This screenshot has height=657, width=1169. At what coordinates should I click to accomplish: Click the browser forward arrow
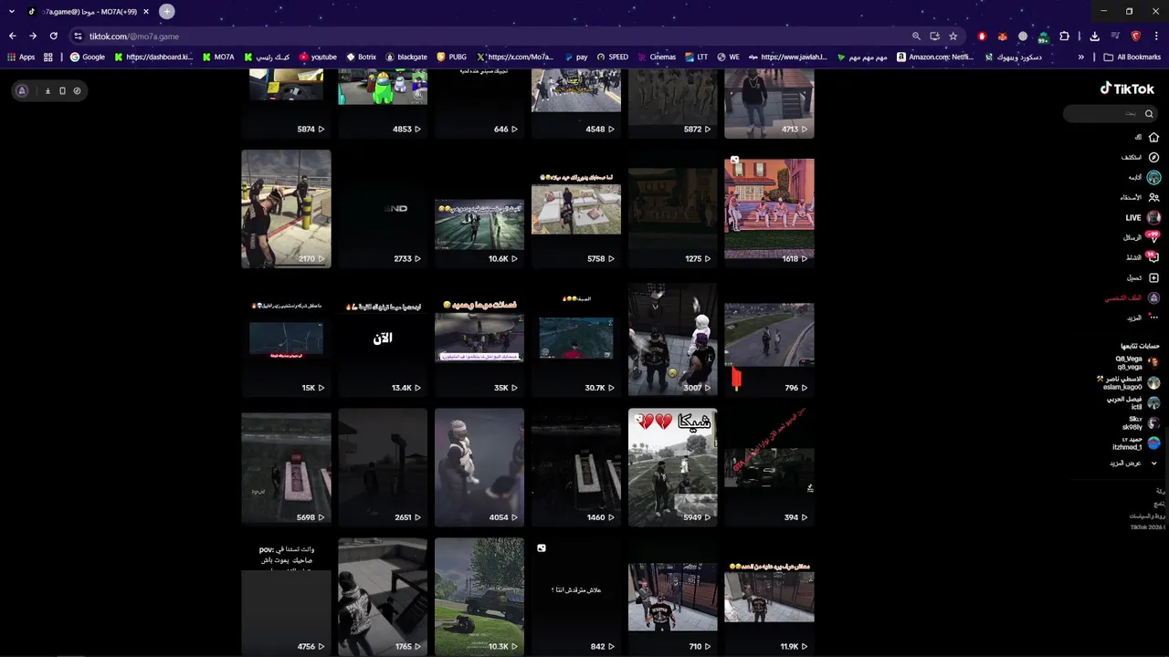point(33,36)
